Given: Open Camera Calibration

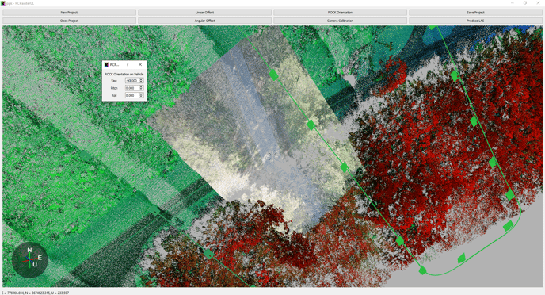Looking at the screenshot, I should pyautogui.click(x=340, y=21).
